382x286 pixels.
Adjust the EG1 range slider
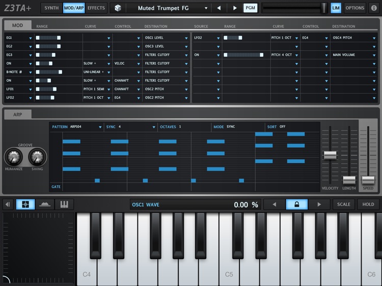[x=48, y=38]
